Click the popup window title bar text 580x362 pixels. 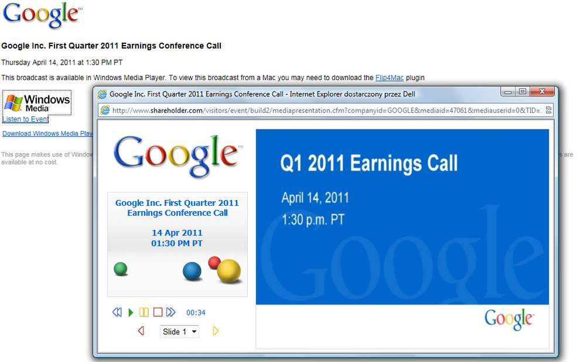coord(262,94)
